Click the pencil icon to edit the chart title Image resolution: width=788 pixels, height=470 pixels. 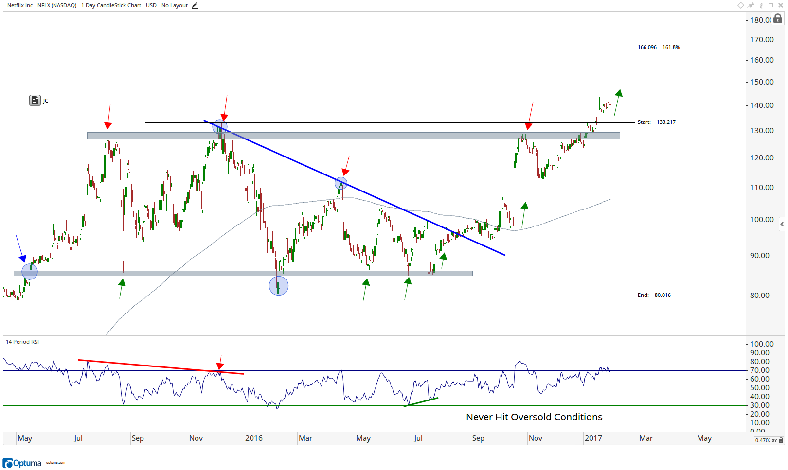[x=195, y=6]
